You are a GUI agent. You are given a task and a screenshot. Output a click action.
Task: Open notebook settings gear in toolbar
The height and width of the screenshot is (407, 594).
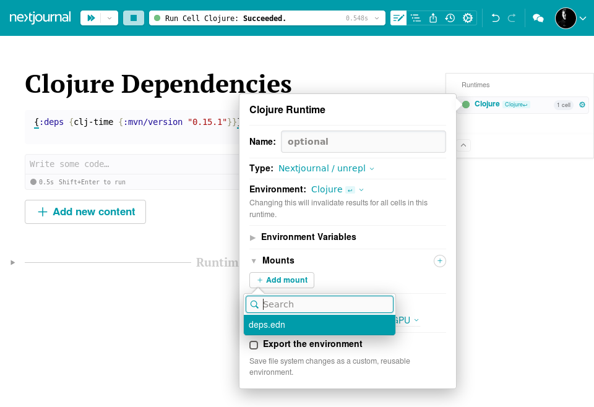[468, 18]
